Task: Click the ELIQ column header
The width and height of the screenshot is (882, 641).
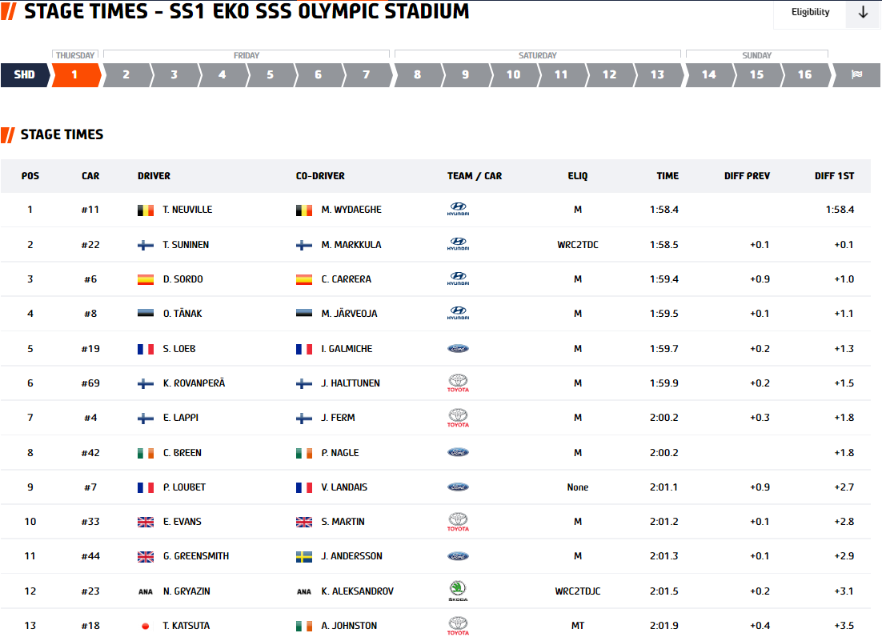Action: tap(578, 176)
